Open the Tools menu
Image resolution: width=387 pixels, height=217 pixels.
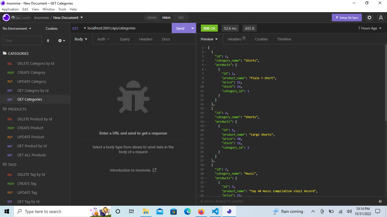pos(62,9)
